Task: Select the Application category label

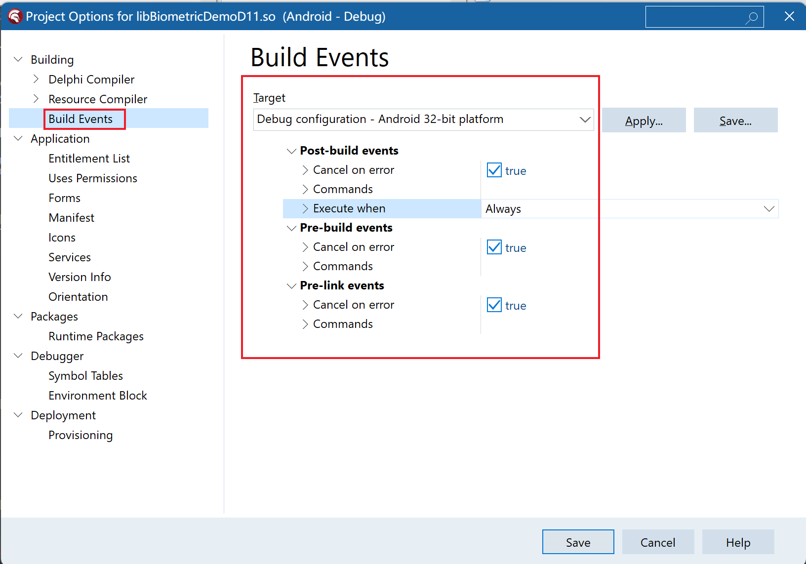Action: (x=60, y=139)
